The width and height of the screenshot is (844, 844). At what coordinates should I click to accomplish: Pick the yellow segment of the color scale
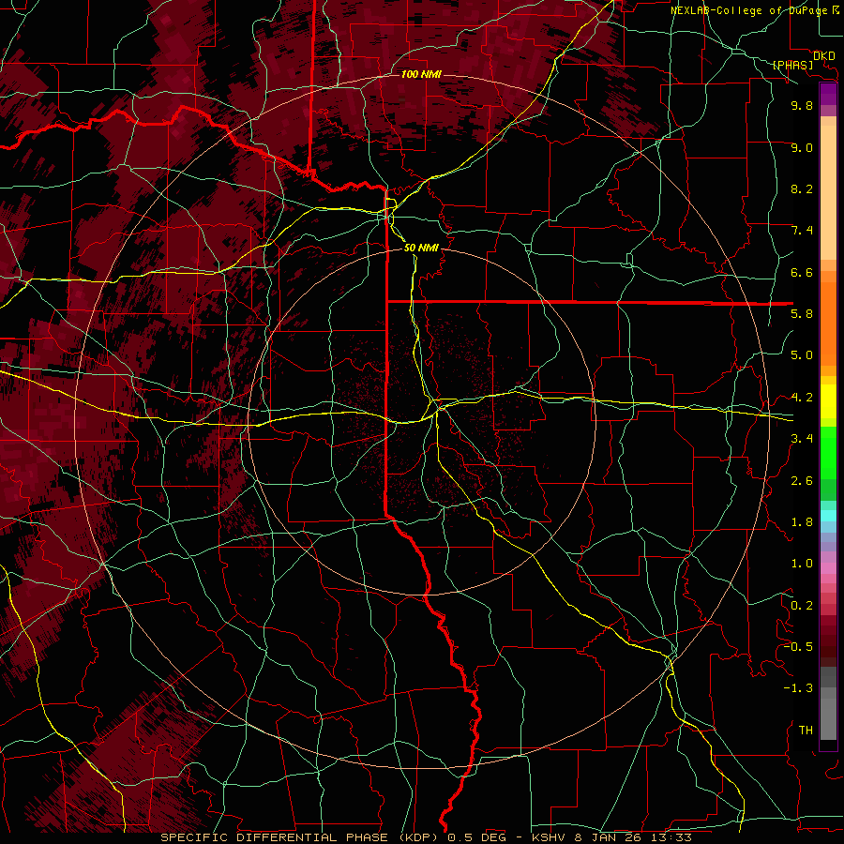tap(828, 401)
